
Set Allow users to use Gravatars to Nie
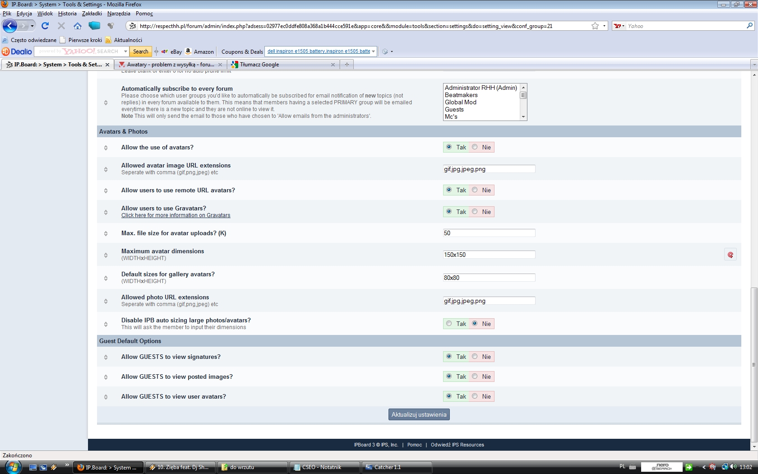(x=475, y=212)
